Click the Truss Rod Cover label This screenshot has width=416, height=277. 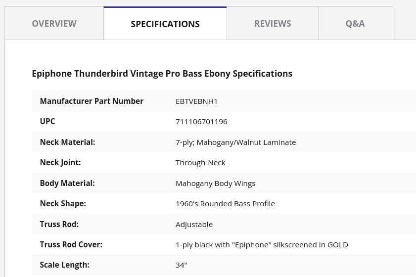(x=71, y=244)
